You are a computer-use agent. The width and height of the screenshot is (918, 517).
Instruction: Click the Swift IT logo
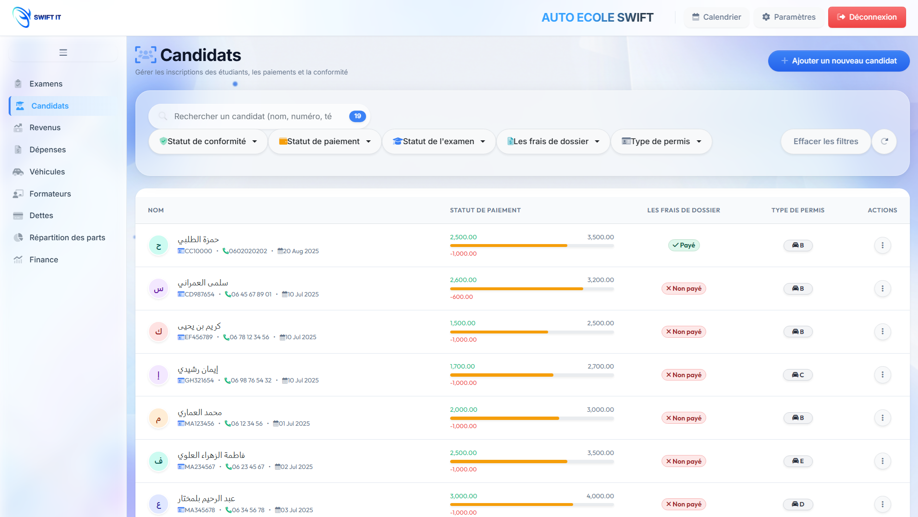point(37,17)
